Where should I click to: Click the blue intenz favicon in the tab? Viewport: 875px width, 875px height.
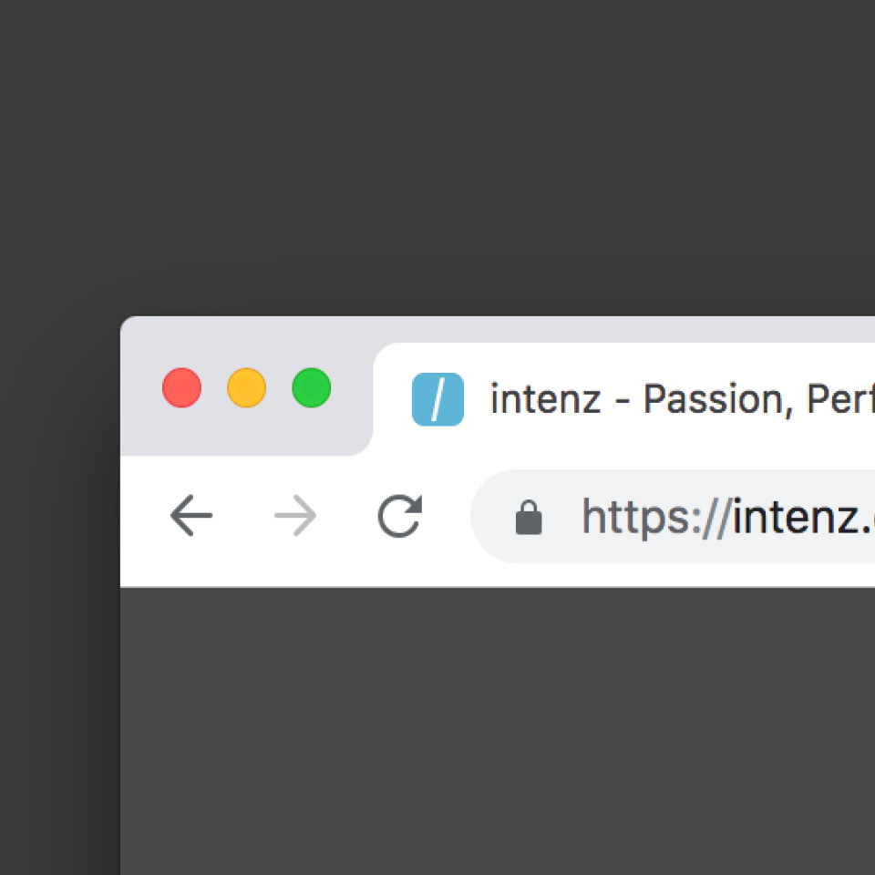click(437, 399)
